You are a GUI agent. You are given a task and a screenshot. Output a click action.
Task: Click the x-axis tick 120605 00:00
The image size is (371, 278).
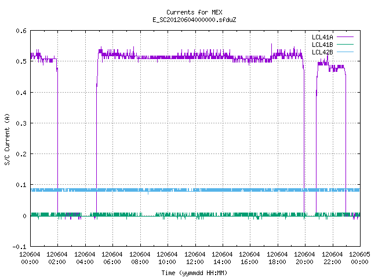(x=359, y=258)
